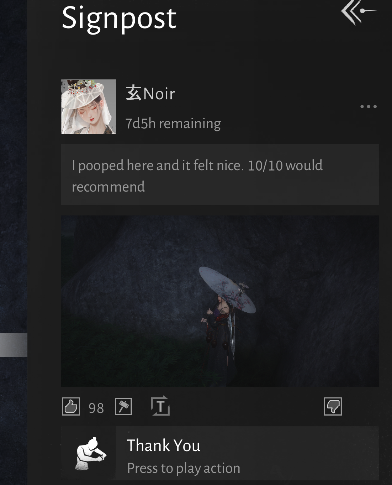Click the word 'recommend' in the message
This screenshot has width=392, height=485.
(x=108, y=187)
